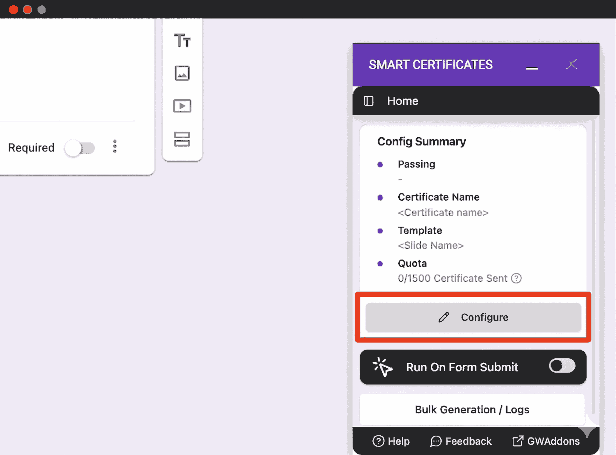Click the pencil icon in Configure

[x=444, y=317]
